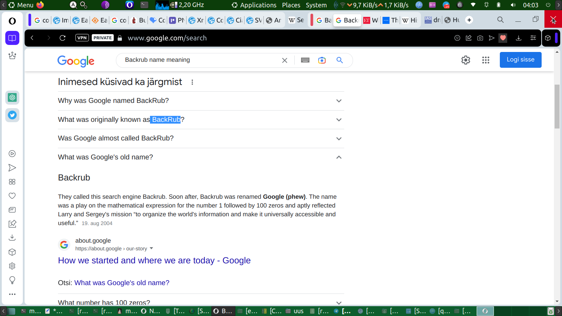Click the address bar showing www.google.com/search
The width and height of the screenshot is (562, 316).
tap(167, 38)
